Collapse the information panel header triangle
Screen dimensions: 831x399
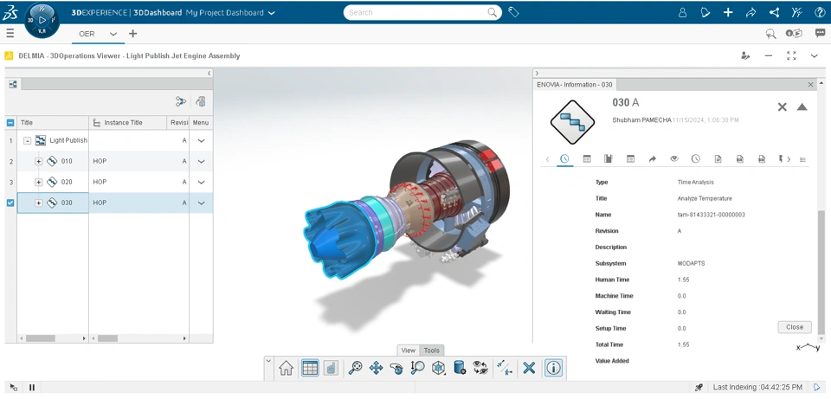pyautogui.click(x=802, y=107)
